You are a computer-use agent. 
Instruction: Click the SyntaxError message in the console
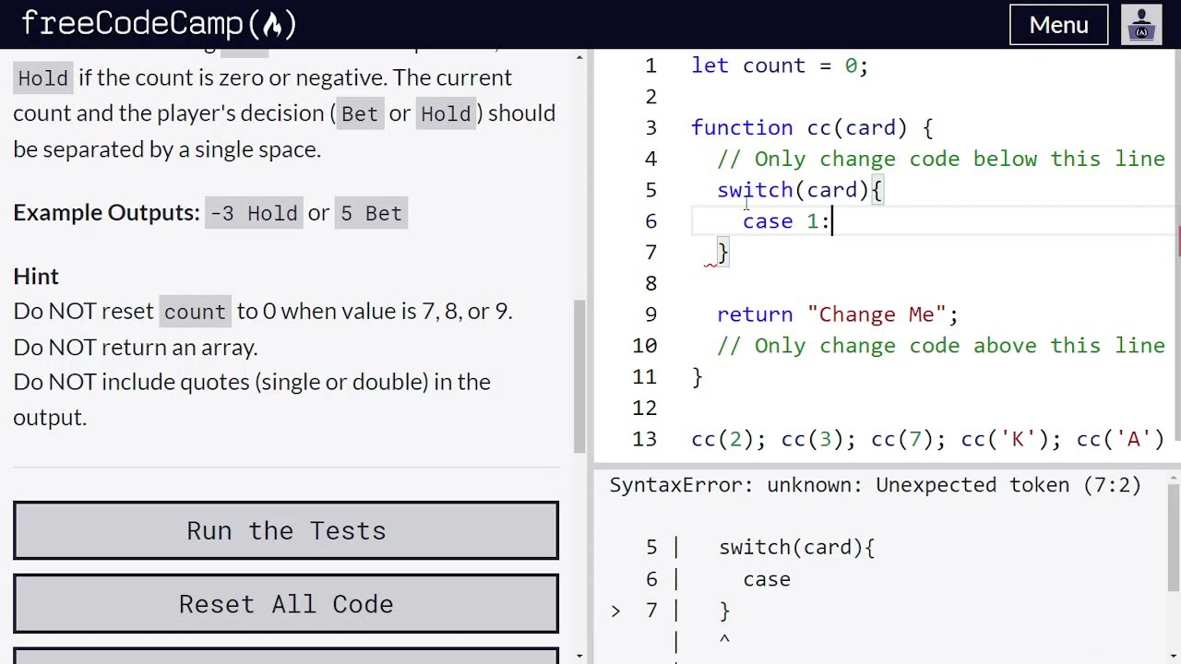pos(875,485)
